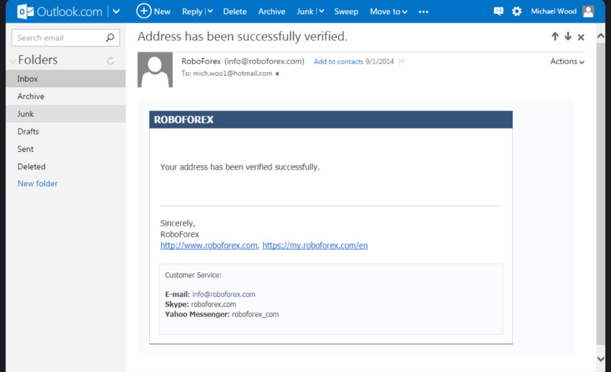Mark message as Junk
Viewport: 611px width, 372px height.
[305, 12]
